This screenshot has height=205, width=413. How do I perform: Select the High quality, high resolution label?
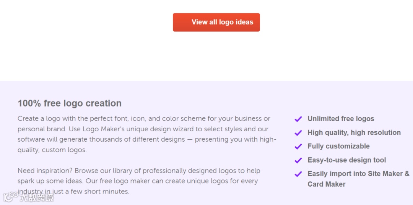pos(354,132)
